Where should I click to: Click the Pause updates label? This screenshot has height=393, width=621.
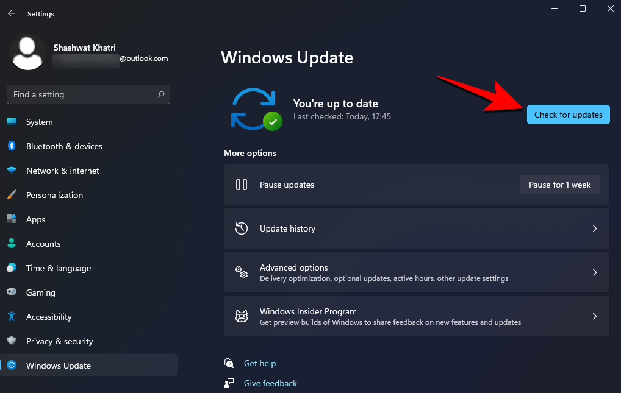point(287,185)
